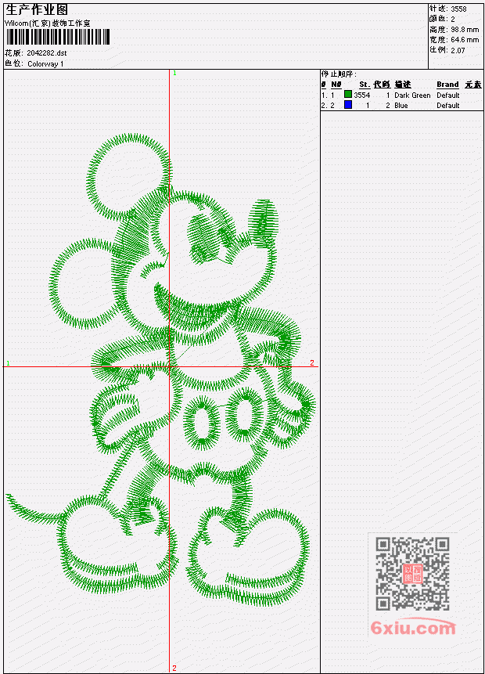This screenshot has width=485, height=674.
Task: Click green marker '1' atop vertical guide
Action: click(x=175, y=73)
